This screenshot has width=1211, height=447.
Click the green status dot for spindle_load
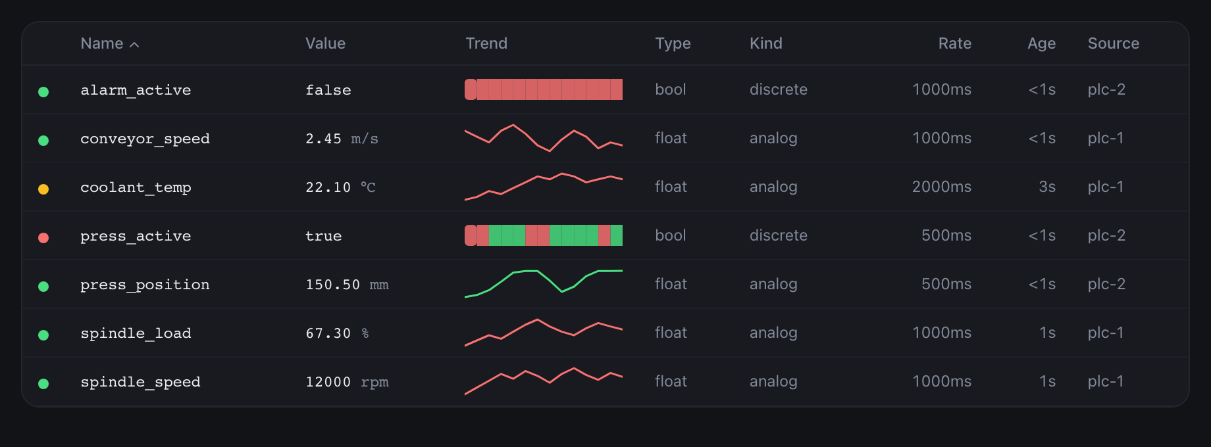coord(43,335)
